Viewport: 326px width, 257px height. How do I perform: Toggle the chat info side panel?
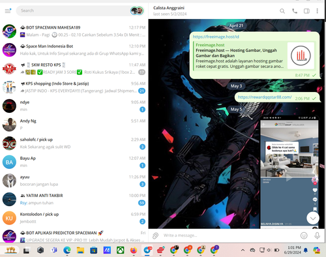point(306,11)
